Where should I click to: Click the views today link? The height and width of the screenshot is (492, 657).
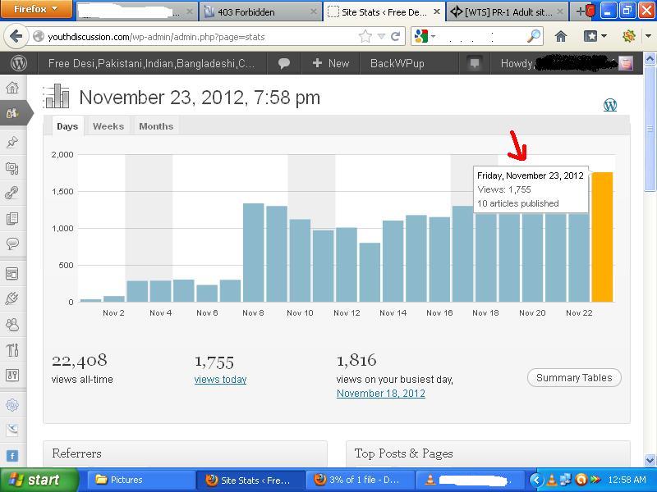[x=220, y=380]
